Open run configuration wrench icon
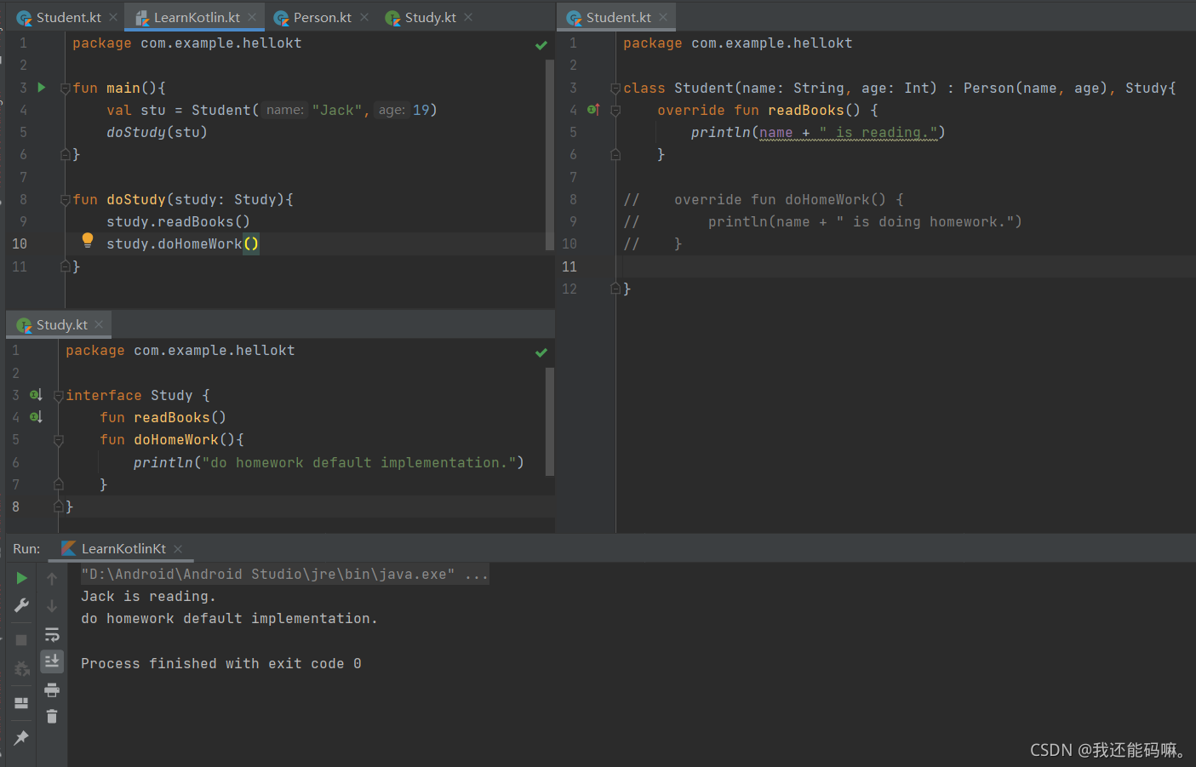1196x767 pixels. coord(21,605)
